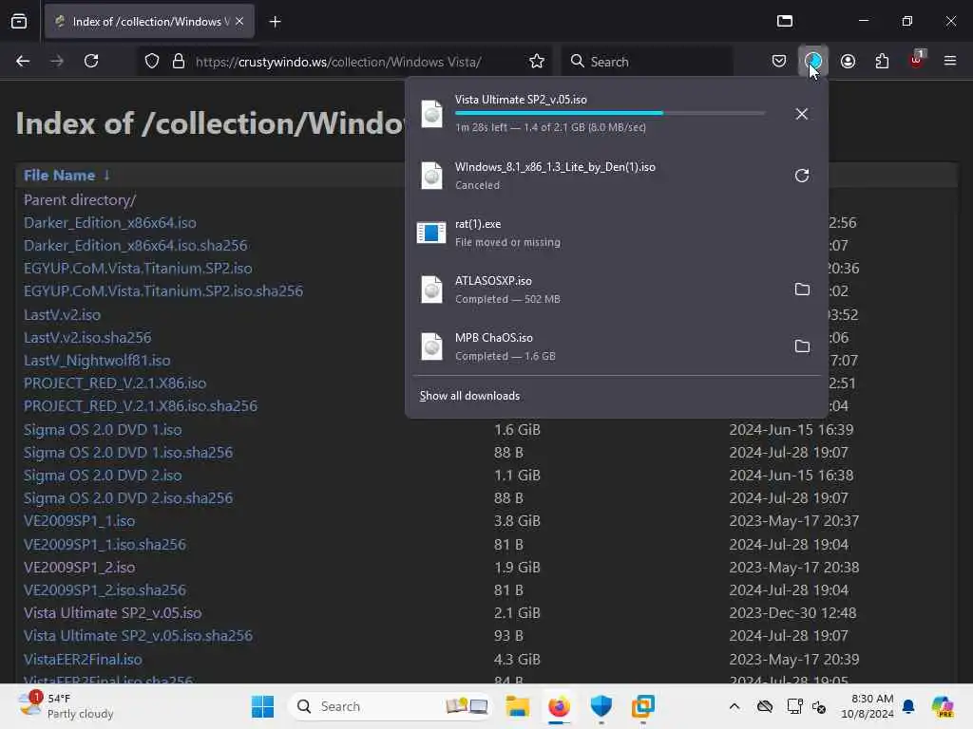This screenshot has height=729, width=973.
Task: Open Darker_Edition_x86x64.iso.sha256 link
Action: [x=135, y=246]
